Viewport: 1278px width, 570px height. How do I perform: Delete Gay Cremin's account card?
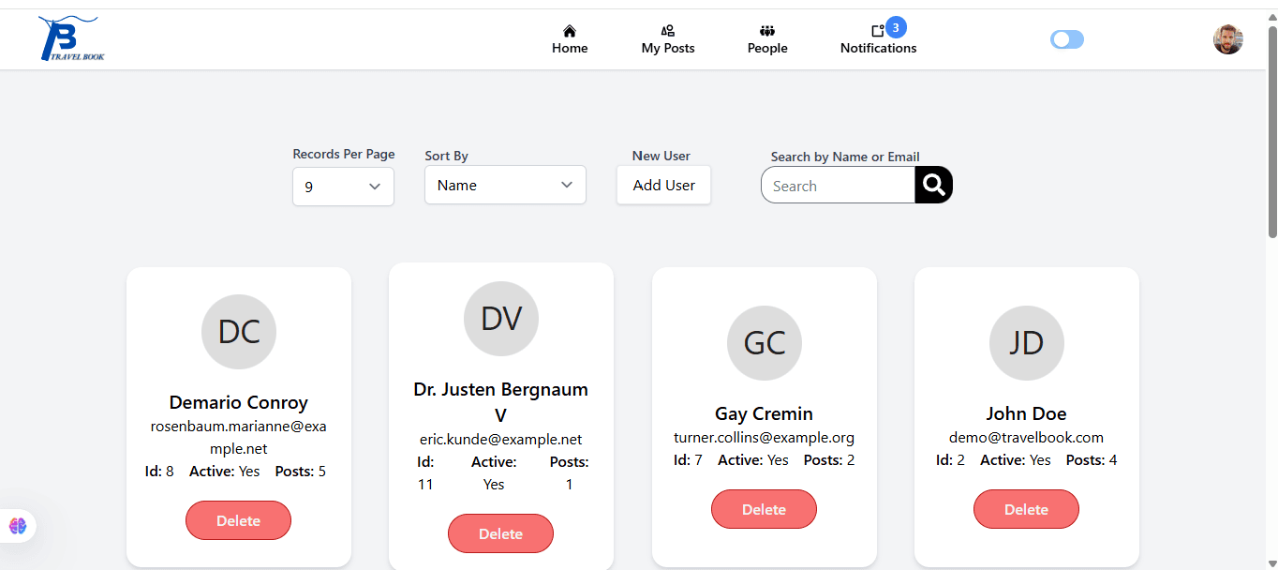pyautogui.click(x=764, y=509)
